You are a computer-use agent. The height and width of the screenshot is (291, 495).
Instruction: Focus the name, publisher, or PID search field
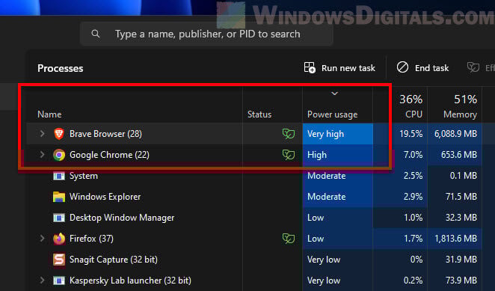click(x=206, y=34)
